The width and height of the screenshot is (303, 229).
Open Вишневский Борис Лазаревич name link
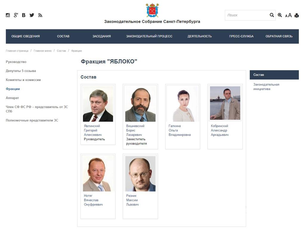pos(135,130)
